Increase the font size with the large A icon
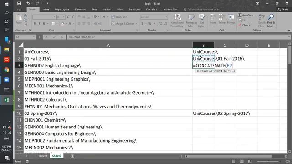Screen dimensions: 292x164 pyautogui.click(x=68, y=17)
